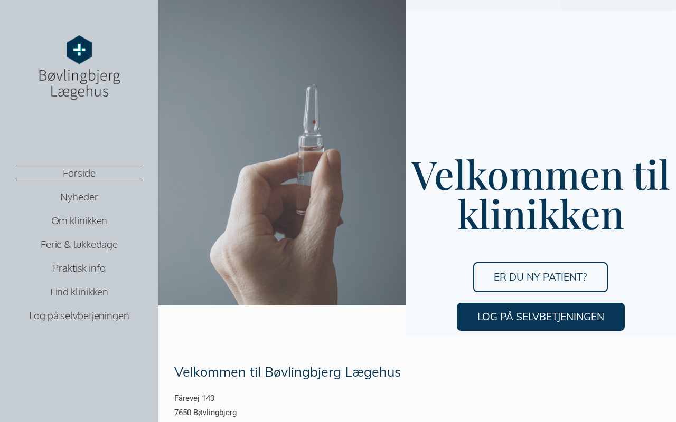Click the Velkommen til klinikken headline
The height and width of the screenshot is (422, 676).
click(x=540, y=195)
